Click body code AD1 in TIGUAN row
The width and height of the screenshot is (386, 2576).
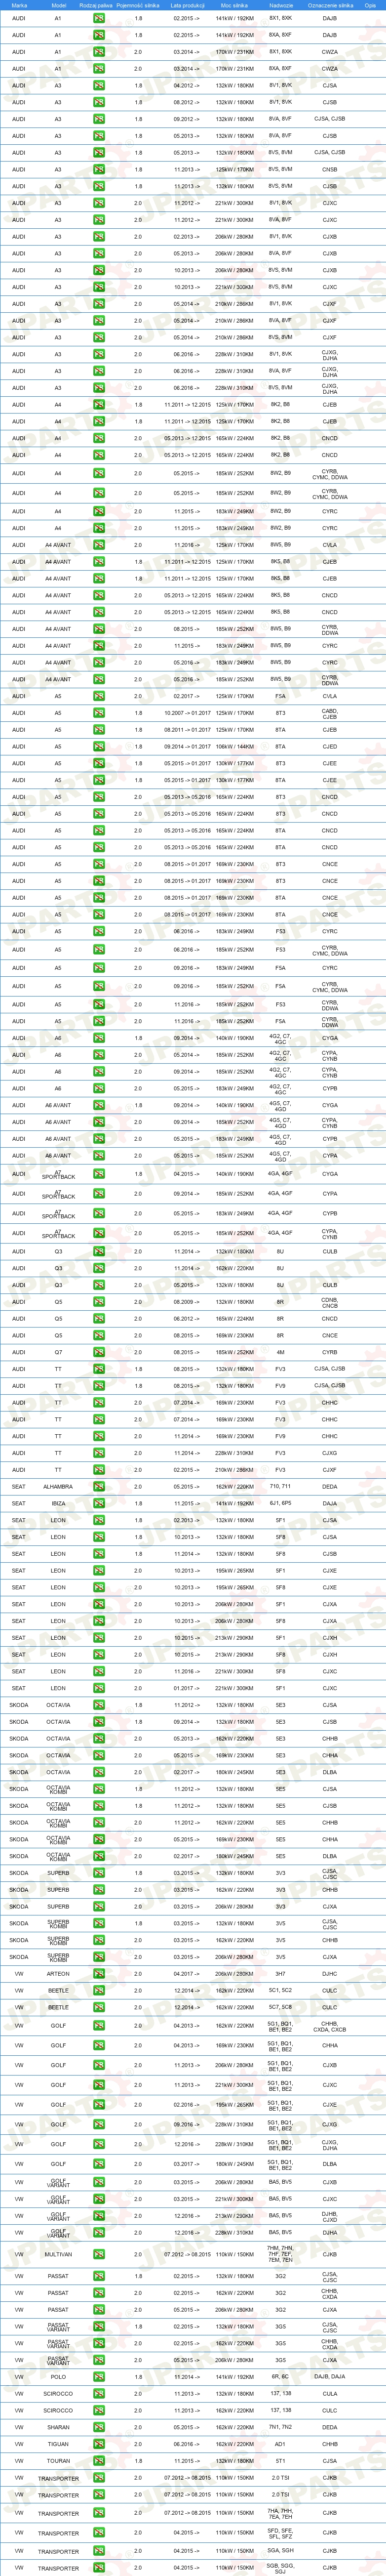click(x=281, y=2444)
